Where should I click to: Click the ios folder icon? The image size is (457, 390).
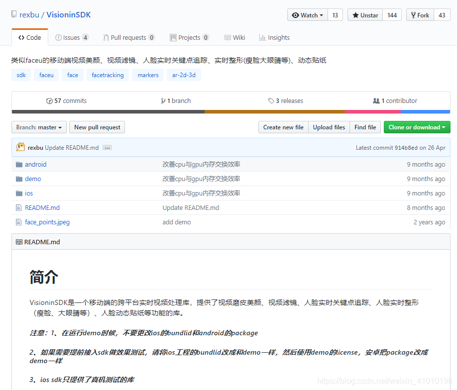point(19,194)
